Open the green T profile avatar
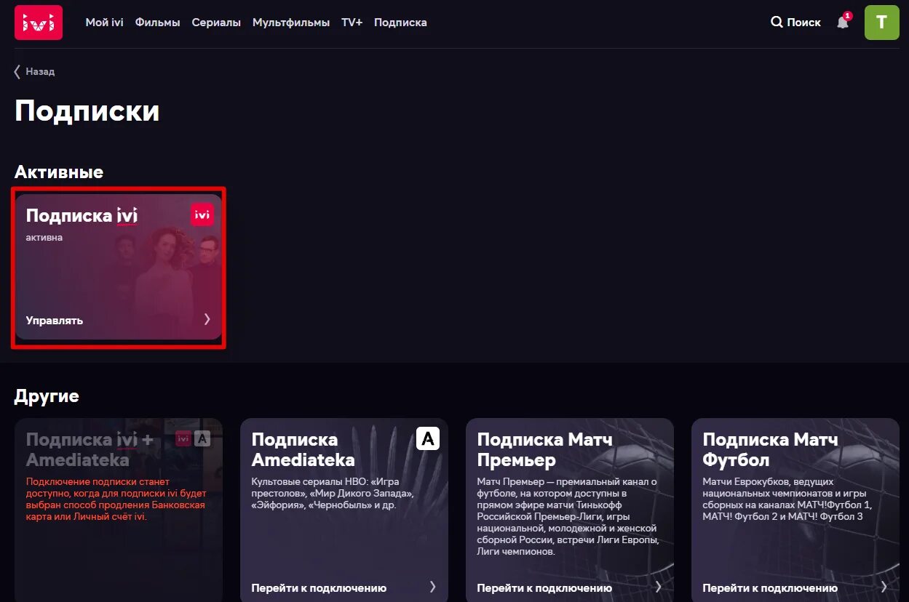The image size is (909, 602). 881,23
